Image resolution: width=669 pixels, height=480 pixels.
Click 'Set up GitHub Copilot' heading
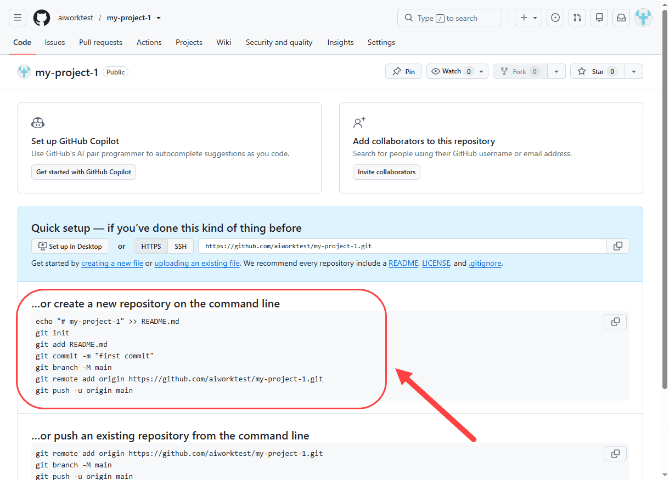[75, 141]
